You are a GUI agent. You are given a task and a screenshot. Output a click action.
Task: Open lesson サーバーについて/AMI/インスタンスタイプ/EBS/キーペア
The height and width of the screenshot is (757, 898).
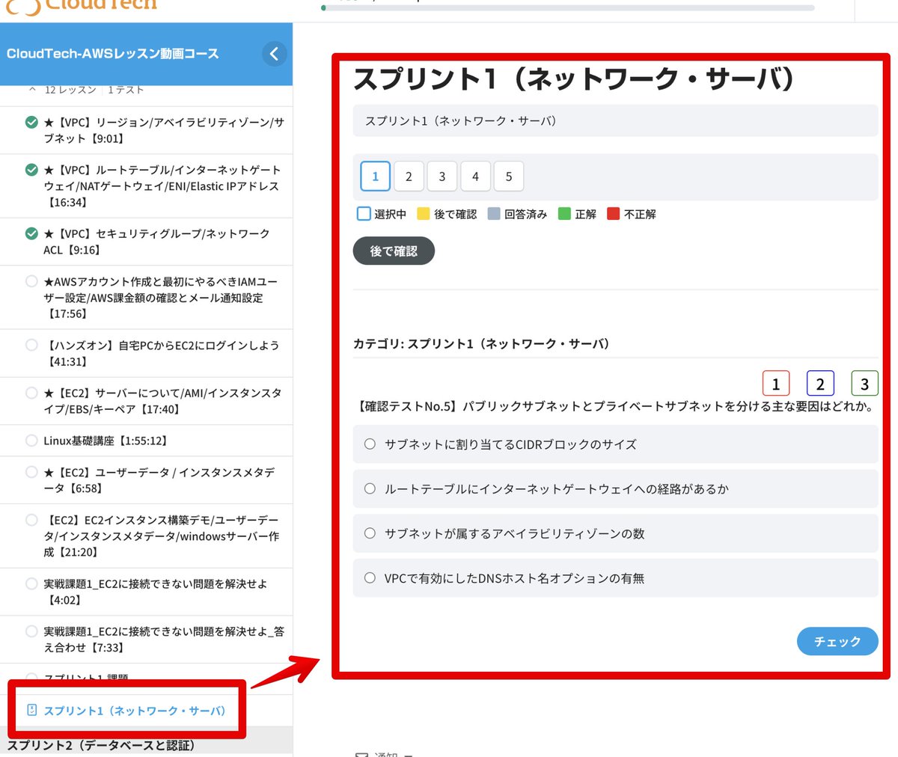pyautogui.click(x=162, y=401)
